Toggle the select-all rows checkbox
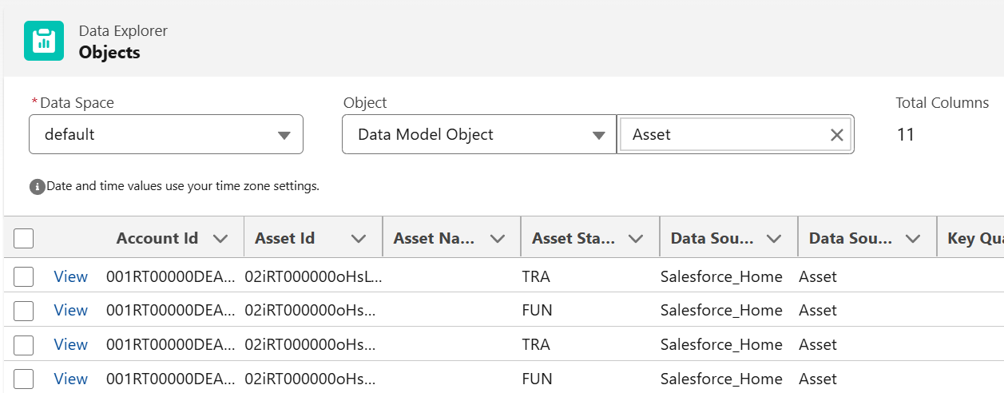1004x393 pixels. (x=24, y=239)
